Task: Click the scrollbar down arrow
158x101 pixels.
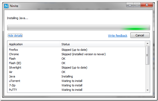Action: [148, 90]
